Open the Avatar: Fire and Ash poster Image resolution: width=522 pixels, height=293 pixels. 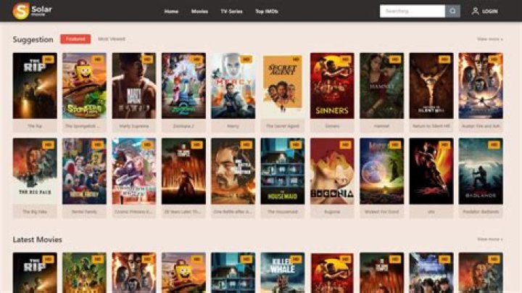coord(481,86)
